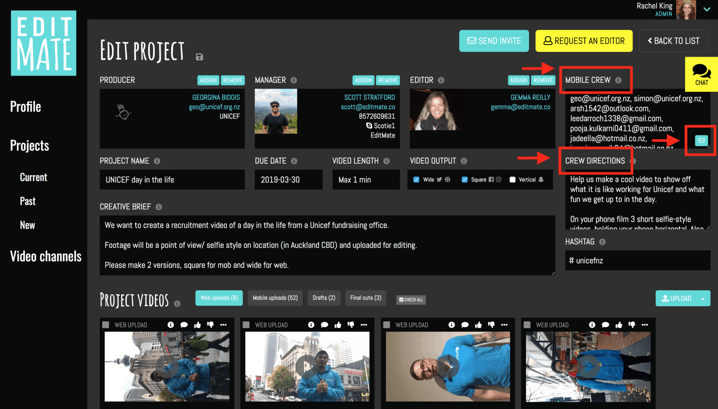Viewport: 718px width, 409px height.
Task: Show info tooltip for Creative Brief
Action: (159, 207)
